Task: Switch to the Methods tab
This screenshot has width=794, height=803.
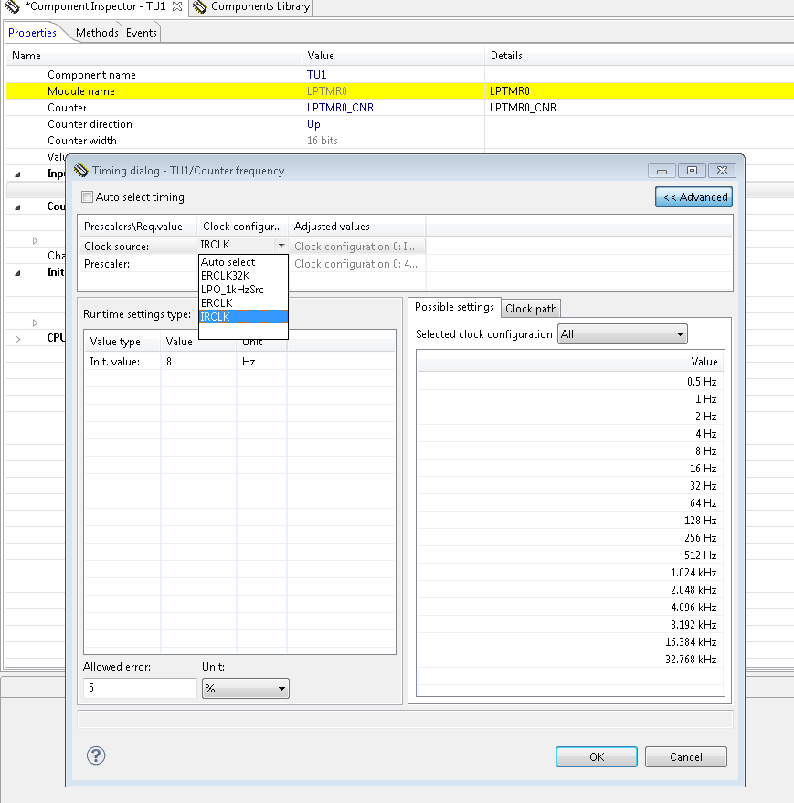Action: click(x=97, y=33)
